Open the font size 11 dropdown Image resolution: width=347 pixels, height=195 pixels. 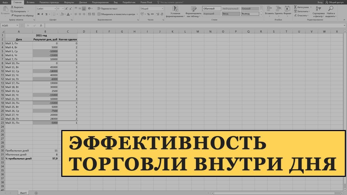point(63,9)
